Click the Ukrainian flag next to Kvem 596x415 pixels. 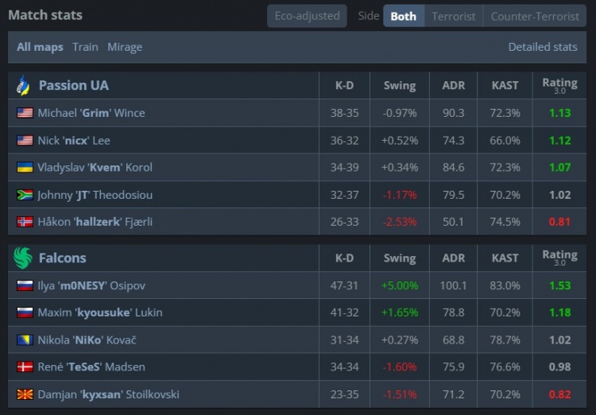(x=25, y=168)
